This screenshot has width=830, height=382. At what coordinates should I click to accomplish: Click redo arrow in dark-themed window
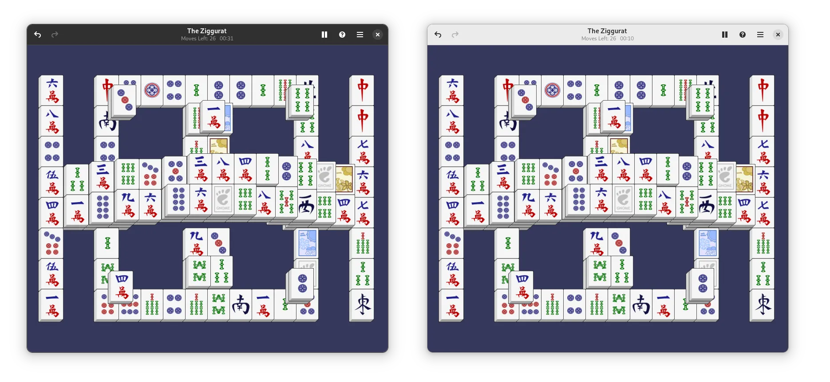point(55,35)
